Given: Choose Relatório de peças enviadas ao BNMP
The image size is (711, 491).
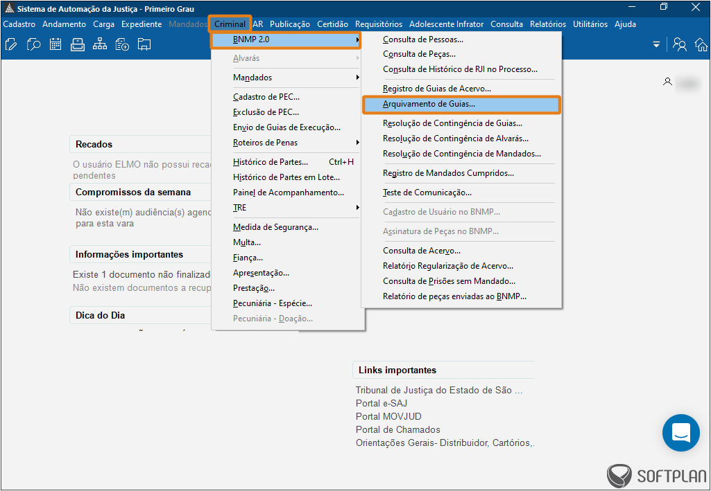Looking at the screenshot, I should click(x=461, y=296).
